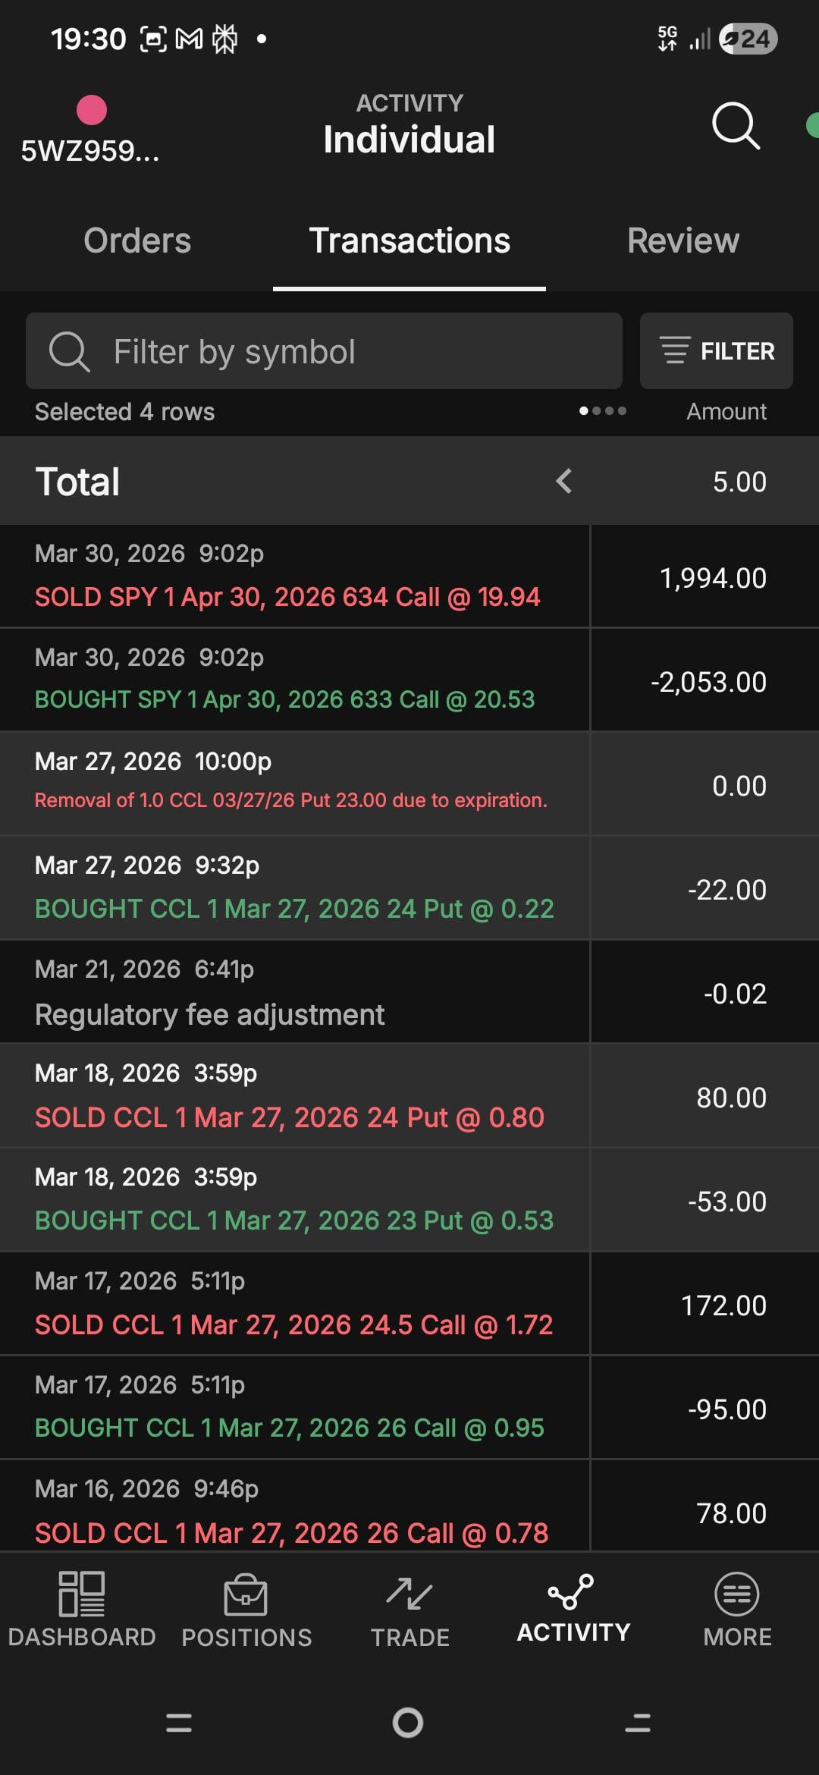This screenshot has height=1775, width=819.
Task: Collapse Total row with left chevron
Action: tap(563, 481)
